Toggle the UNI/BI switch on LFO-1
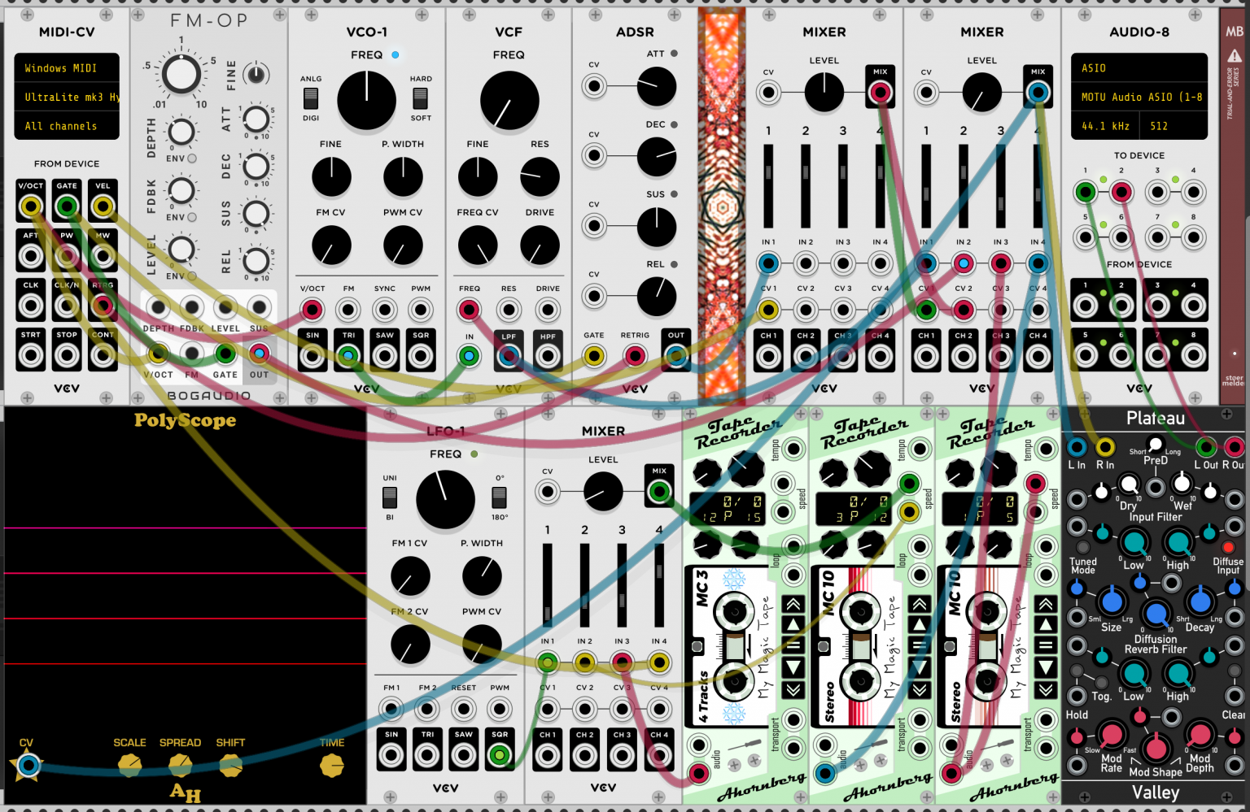The height and width of the screenshot is (812, 1250). [390, 497]
